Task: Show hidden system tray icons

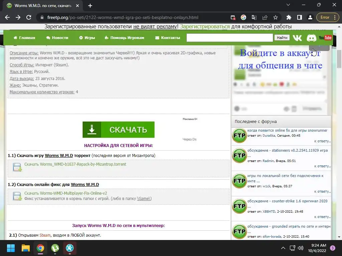Action: click(x=283, y=248)
